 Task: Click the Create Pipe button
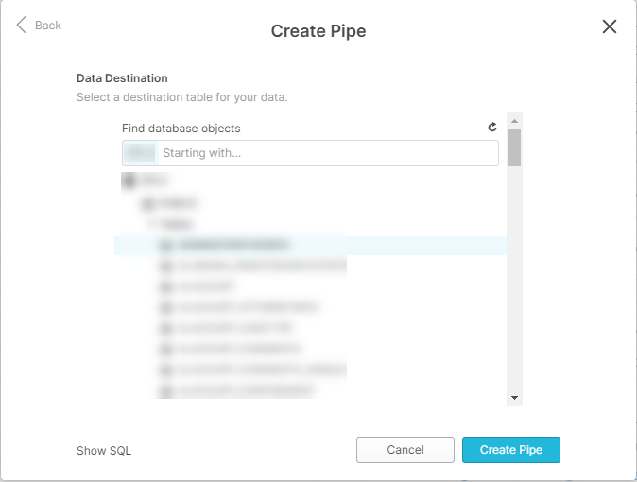click(x=510, y=450)
